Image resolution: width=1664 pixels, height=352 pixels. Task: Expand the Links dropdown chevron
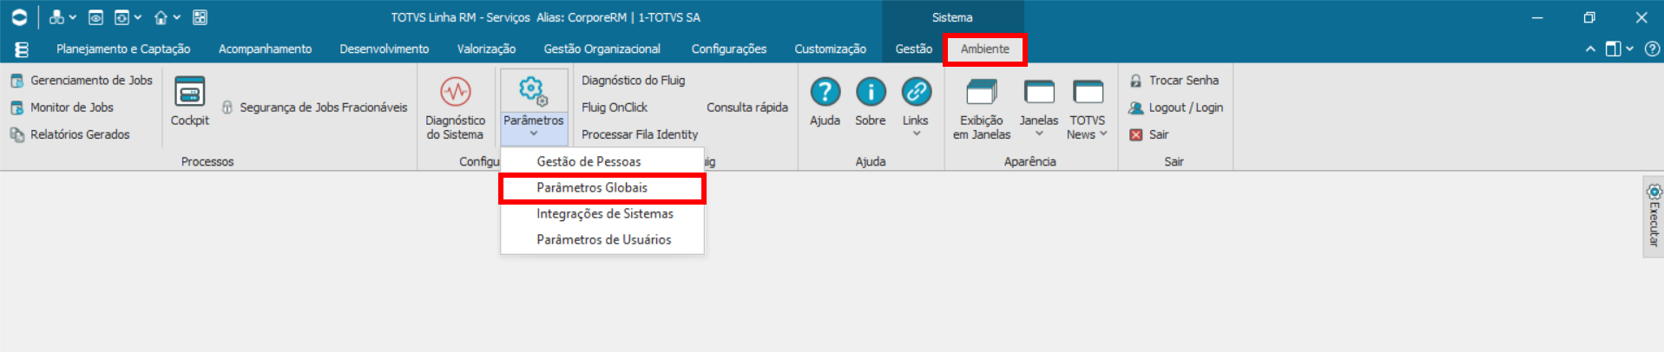pyautogui.click(x=917, y=134)
